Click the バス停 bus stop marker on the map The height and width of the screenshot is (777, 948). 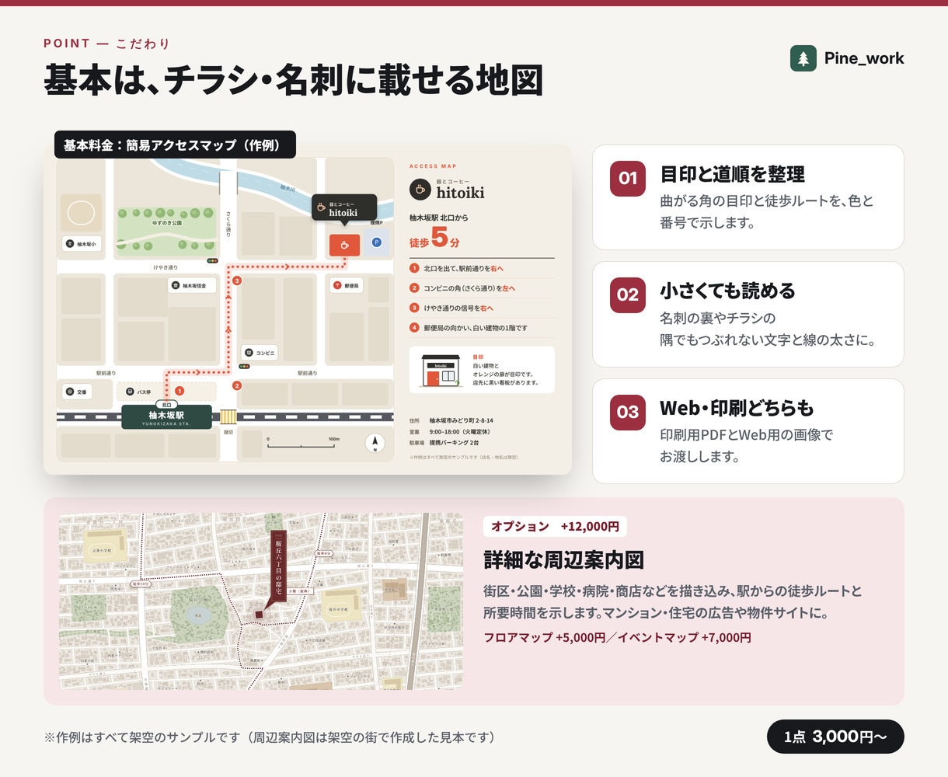point(140,392)
